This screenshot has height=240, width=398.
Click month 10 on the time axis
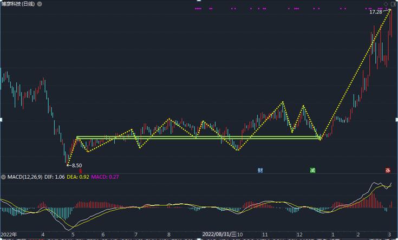click(x=239, y=235)
